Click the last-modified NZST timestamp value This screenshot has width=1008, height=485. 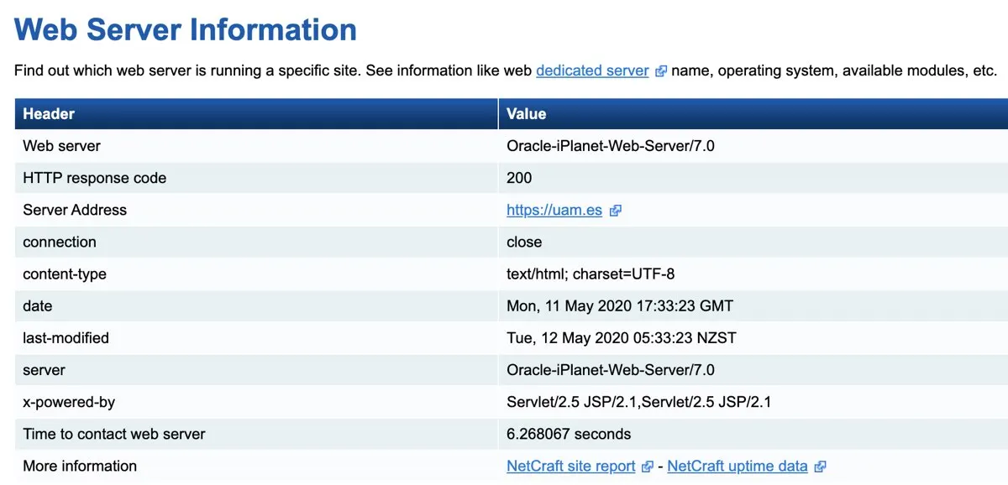pos(621,338)
